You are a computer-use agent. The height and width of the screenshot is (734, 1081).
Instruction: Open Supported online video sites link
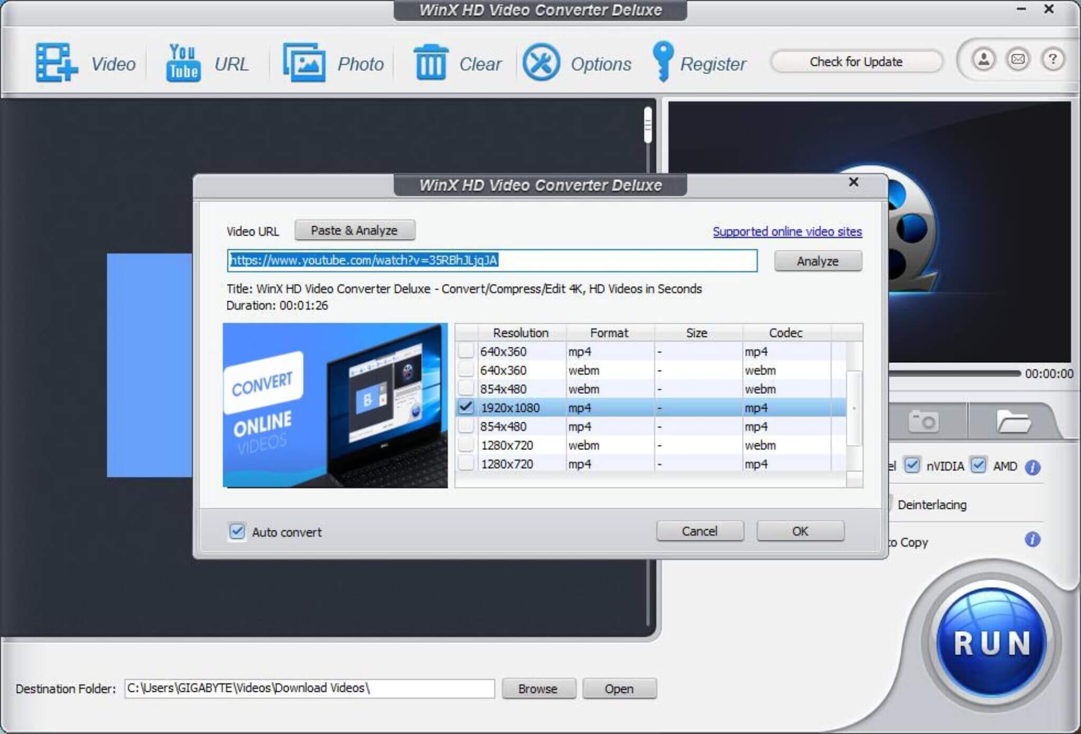click(x=787, y=231)
